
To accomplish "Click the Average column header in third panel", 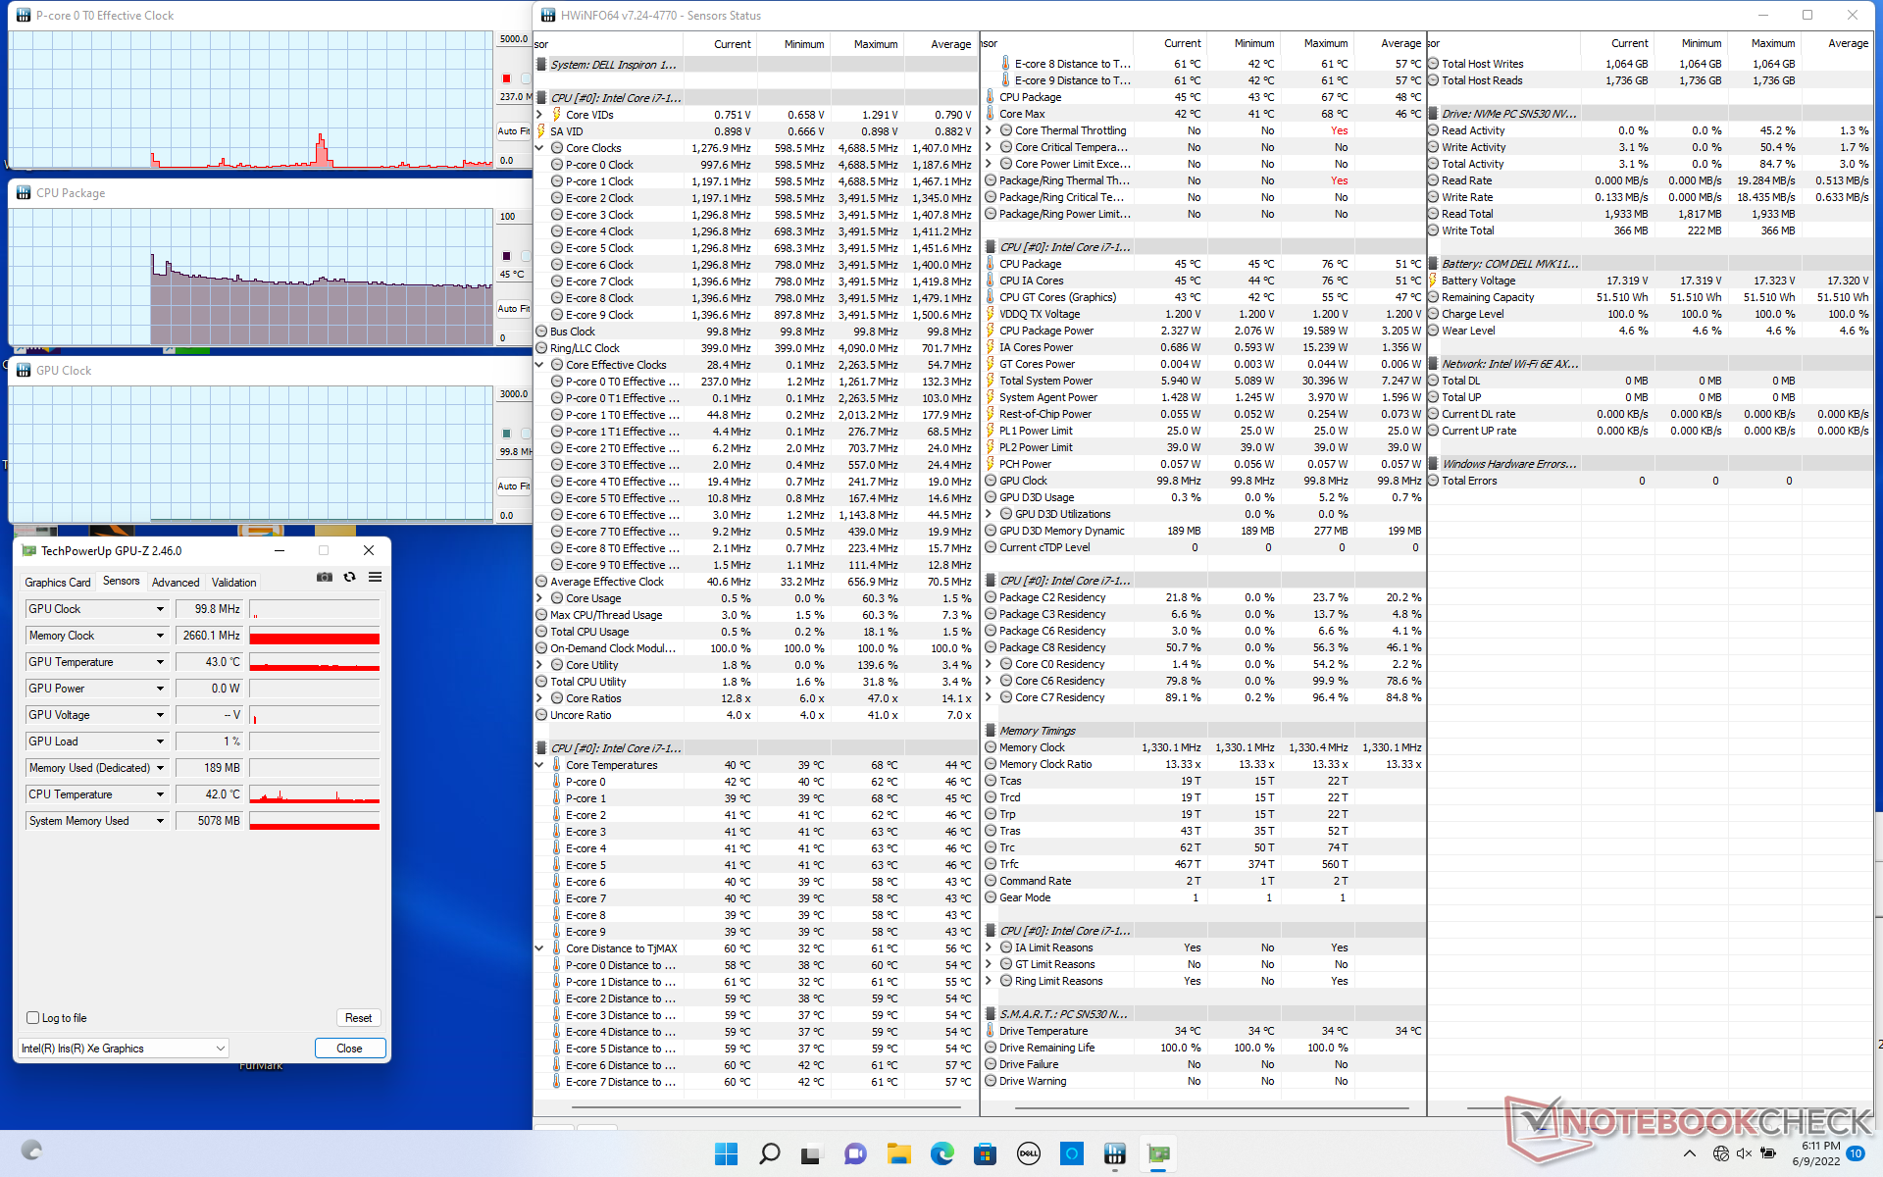I will 1848,43.
